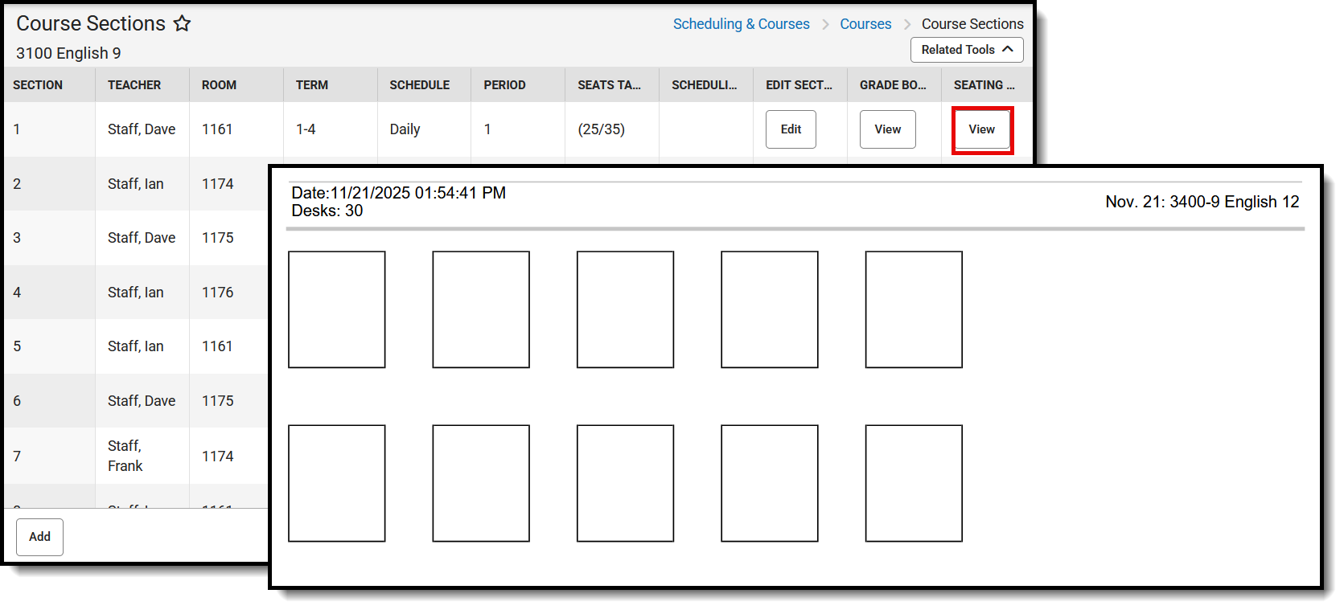The image size is (1344, 610).
Task: Select room 1161 in section 5 row
Action: tap(217, 346)
